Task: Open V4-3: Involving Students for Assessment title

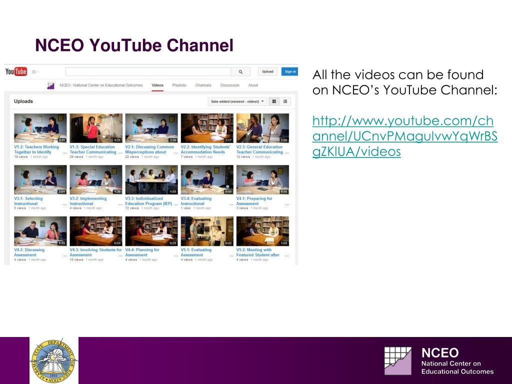Action: pos(95,252)
